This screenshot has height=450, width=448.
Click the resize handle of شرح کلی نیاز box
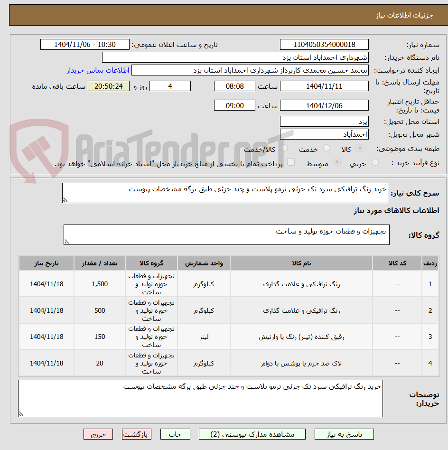click(x=65, y=200)
